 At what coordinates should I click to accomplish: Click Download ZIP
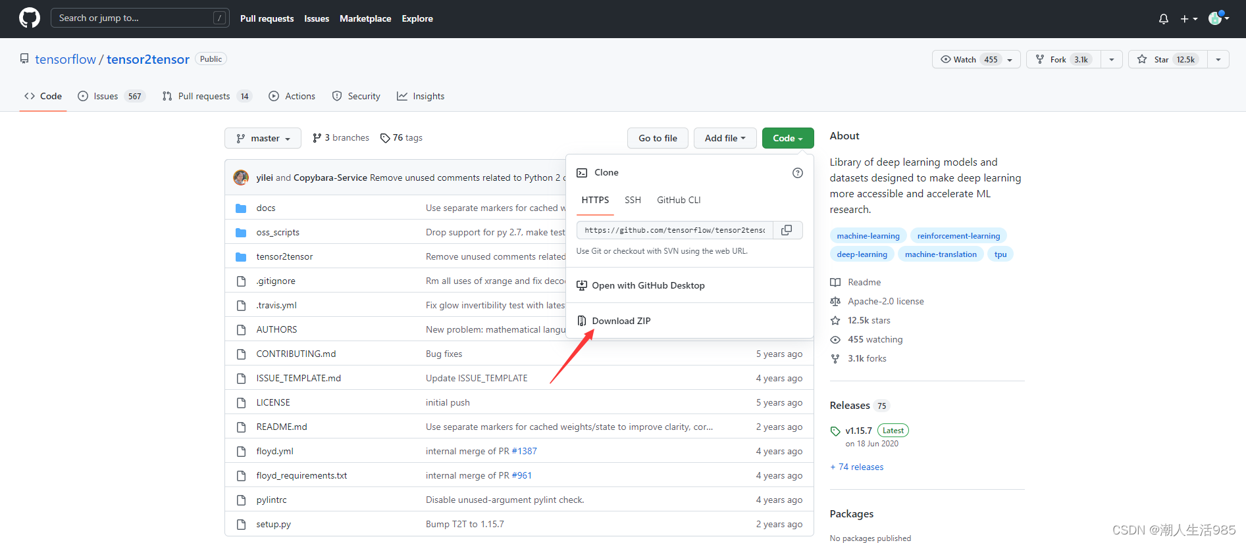(x=621, y=321)
